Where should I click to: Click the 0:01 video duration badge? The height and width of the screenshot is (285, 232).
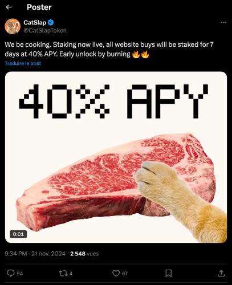[18, 234]
